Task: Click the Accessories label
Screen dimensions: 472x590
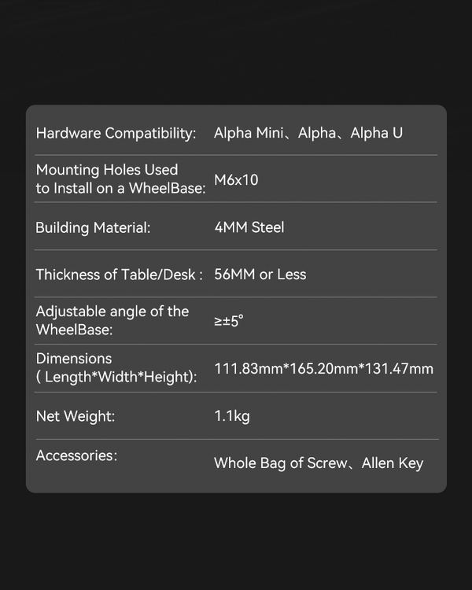Action: coord(76,455)
